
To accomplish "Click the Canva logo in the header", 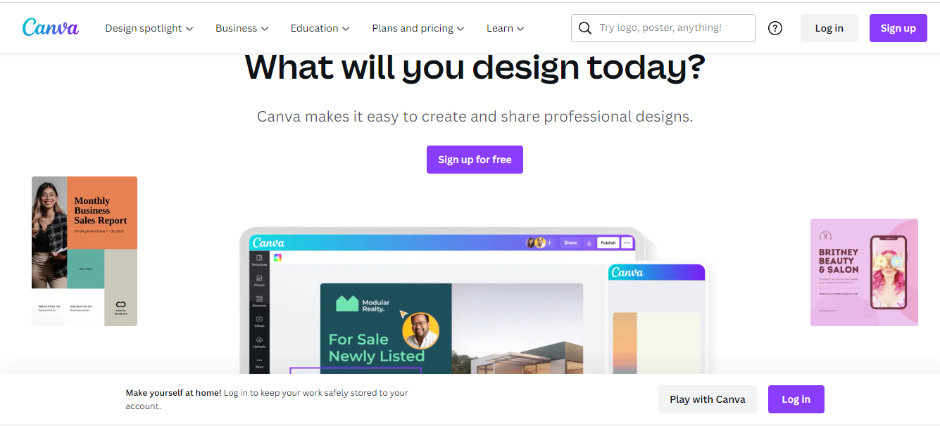I will tap(51, 27).
